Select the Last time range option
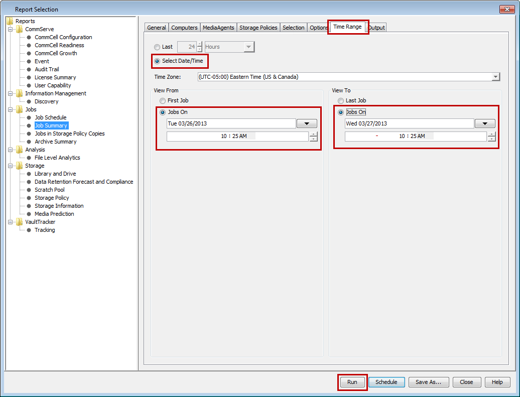The width and height of the screenshot is (520, 397). (157, 47)
